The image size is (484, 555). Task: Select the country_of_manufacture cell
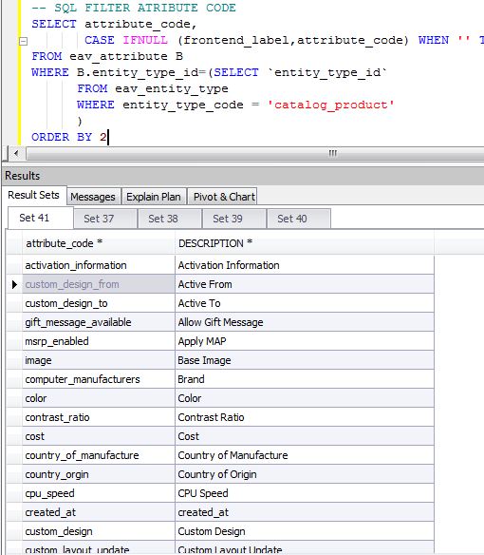pos(99,455)
